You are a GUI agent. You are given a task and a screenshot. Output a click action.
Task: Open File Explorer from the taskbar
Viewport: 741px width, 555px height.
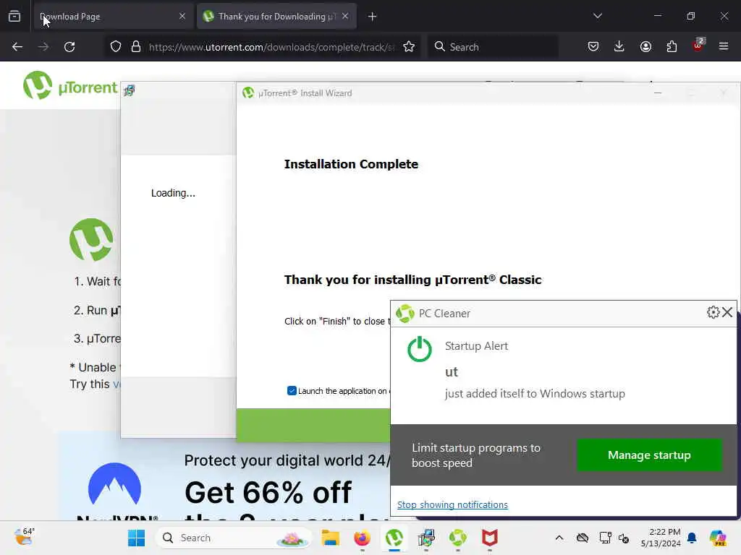coord(330,538)
